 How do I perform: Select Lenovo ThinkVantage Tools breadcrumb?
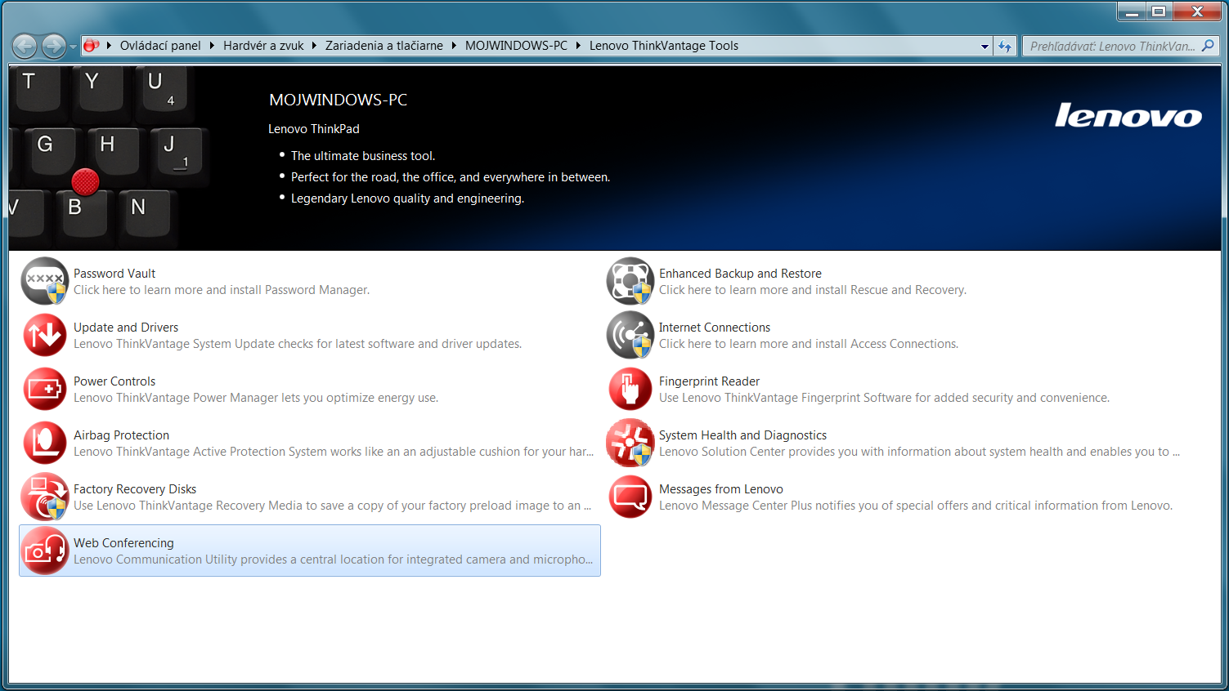click(664, 46)
